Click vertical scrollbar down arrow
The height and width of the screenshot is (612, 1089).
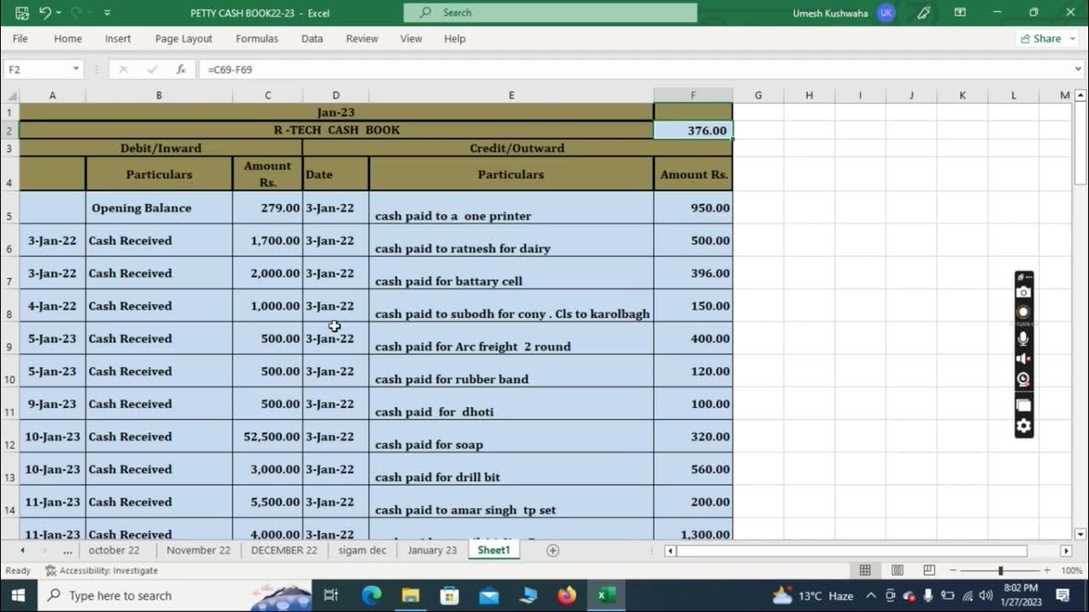[1080, 534]
